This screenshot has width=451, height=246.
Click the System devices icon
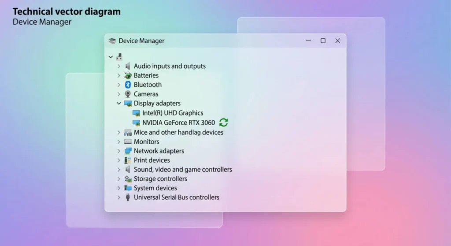(x=128, y=188)
